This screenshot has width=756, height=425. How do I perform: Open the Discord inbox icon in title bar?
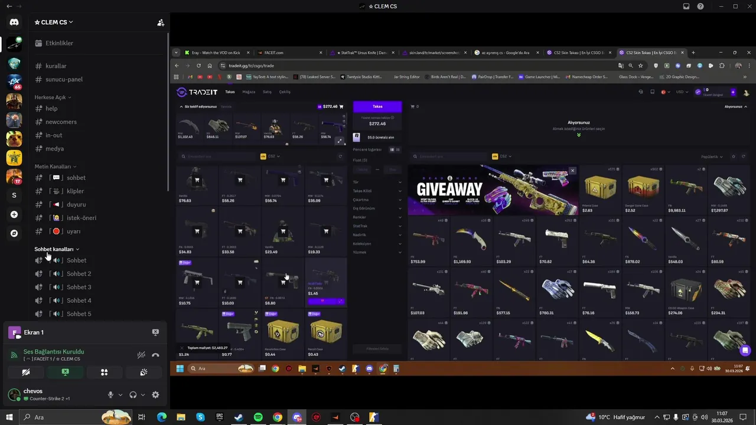(x=686, y=6)
